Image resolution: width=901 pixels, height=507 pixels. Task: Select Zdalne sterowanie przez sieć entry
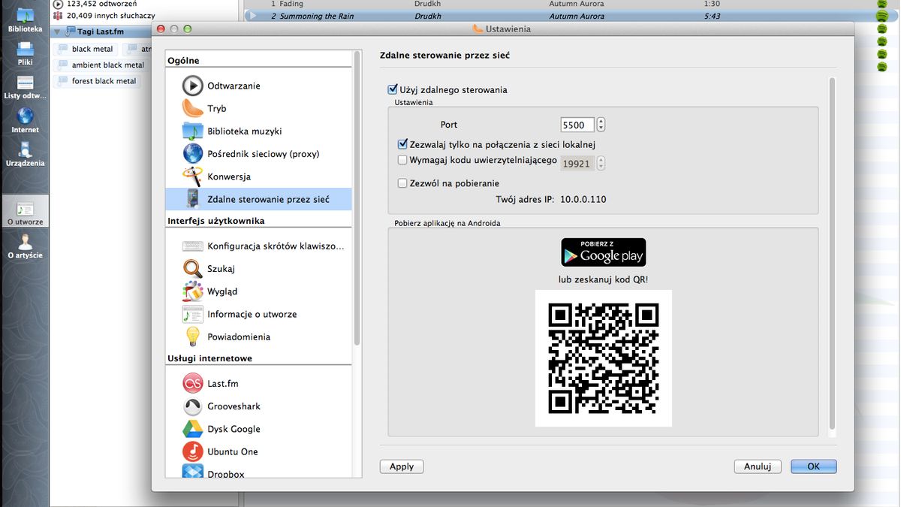pyautogui.click(x=258, y=199)
